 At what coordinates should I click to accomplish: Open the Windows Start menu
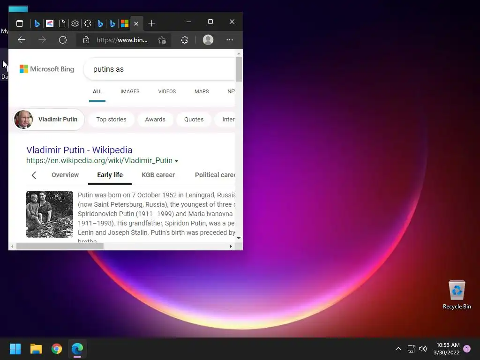15,349
